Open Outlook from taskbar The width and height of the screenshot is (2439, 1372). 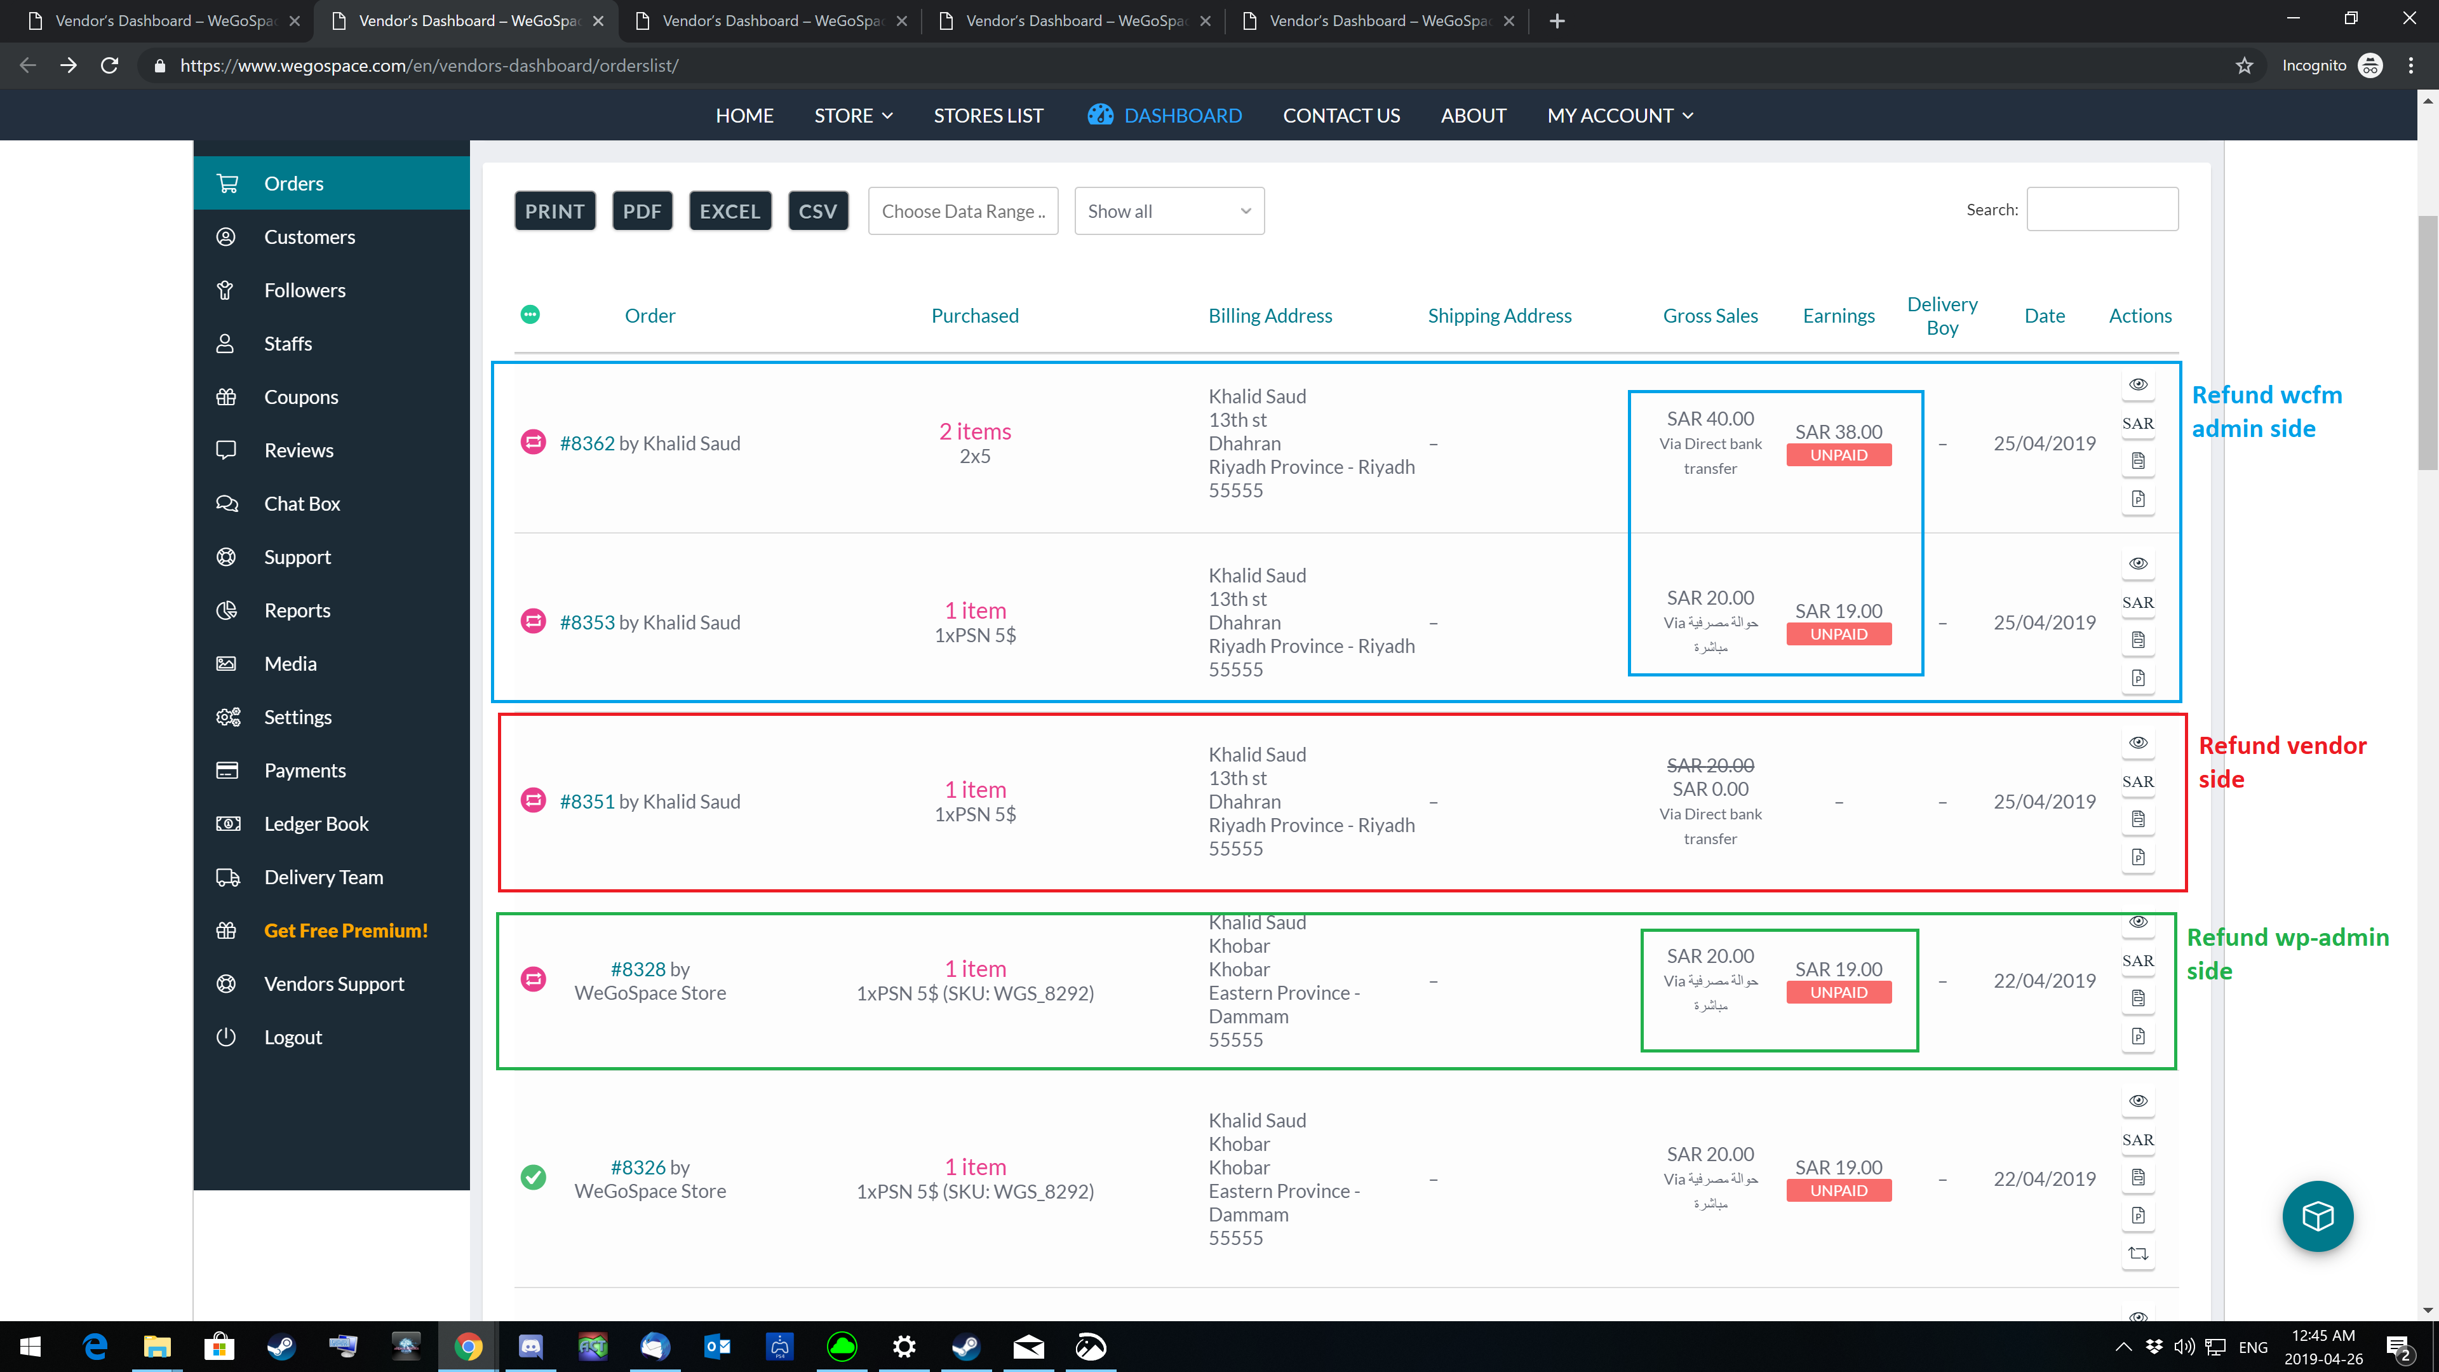[x=716, y=1347]
